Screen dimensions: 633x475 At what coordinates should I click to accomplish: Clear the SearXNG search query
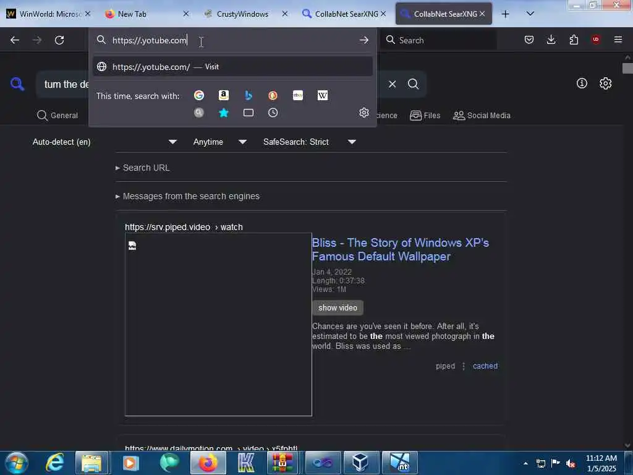392,84
